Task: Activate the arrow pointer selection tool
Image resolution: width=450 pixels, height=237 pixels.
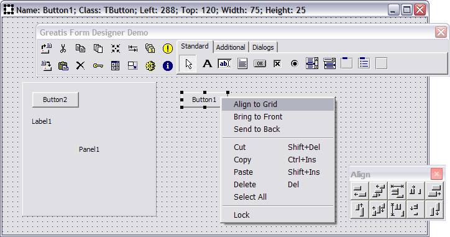Action: tap(188, 63)
